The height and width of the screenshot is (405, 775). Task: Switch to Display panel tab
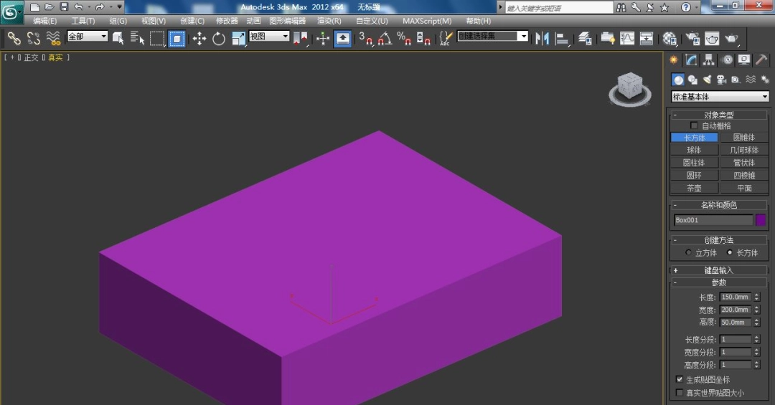point(744,59)
